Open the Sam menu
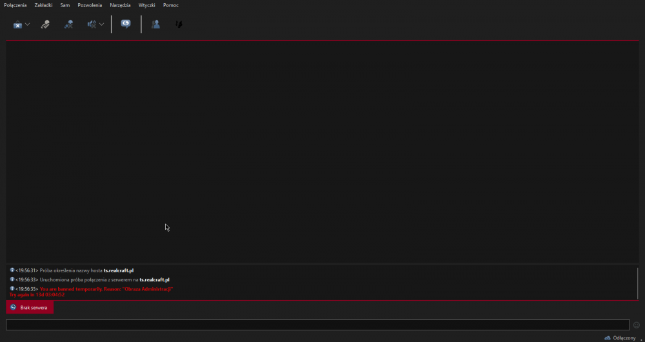This screenshot has height=342, width=645. point(65,5)
